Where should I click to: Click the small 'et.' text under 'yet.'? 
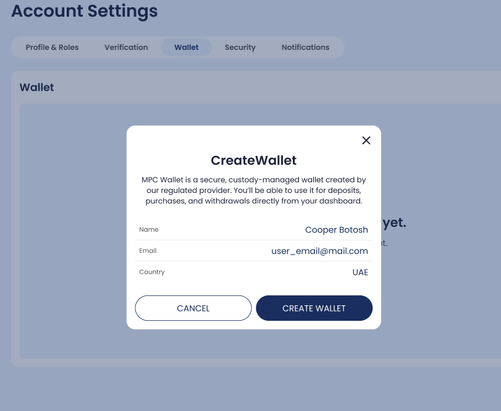(x=384, y=244)
